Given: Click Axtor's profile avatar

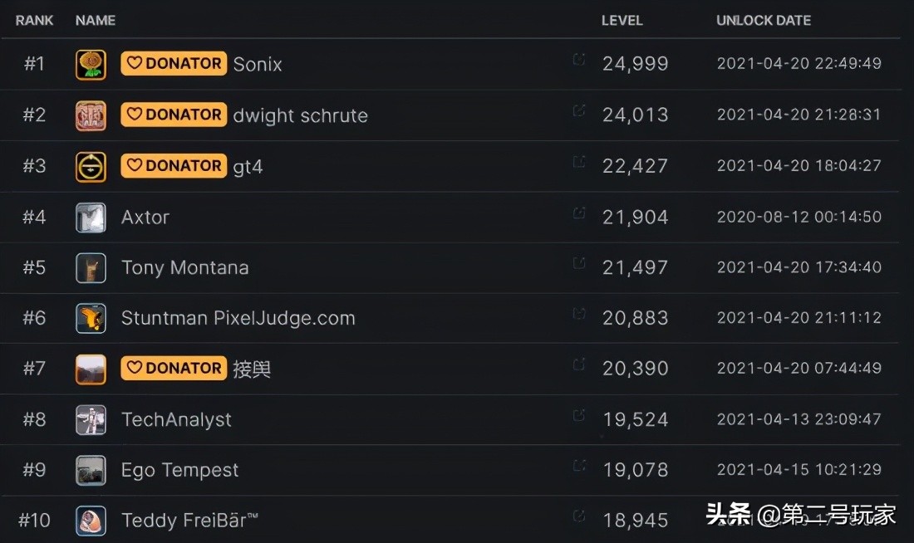Looking at the screenshot, I should click(x=91, y=218).
